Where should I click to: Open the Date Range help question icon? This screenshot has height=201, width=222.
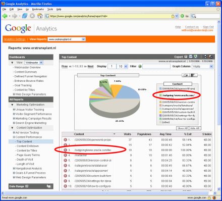[27, 186]
